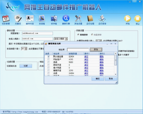
Task: Open the 收件箱 inbox icon
Action: coord(54,19)
